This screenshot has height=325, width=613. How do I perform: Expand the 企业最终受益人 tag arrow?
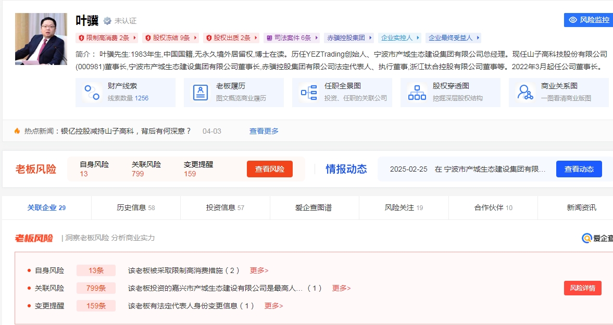point(478,38)
